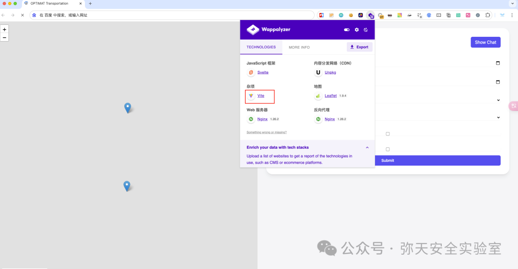Expand the second form dropdown chevron
The image size is (518, 269).
coord(498,117)
